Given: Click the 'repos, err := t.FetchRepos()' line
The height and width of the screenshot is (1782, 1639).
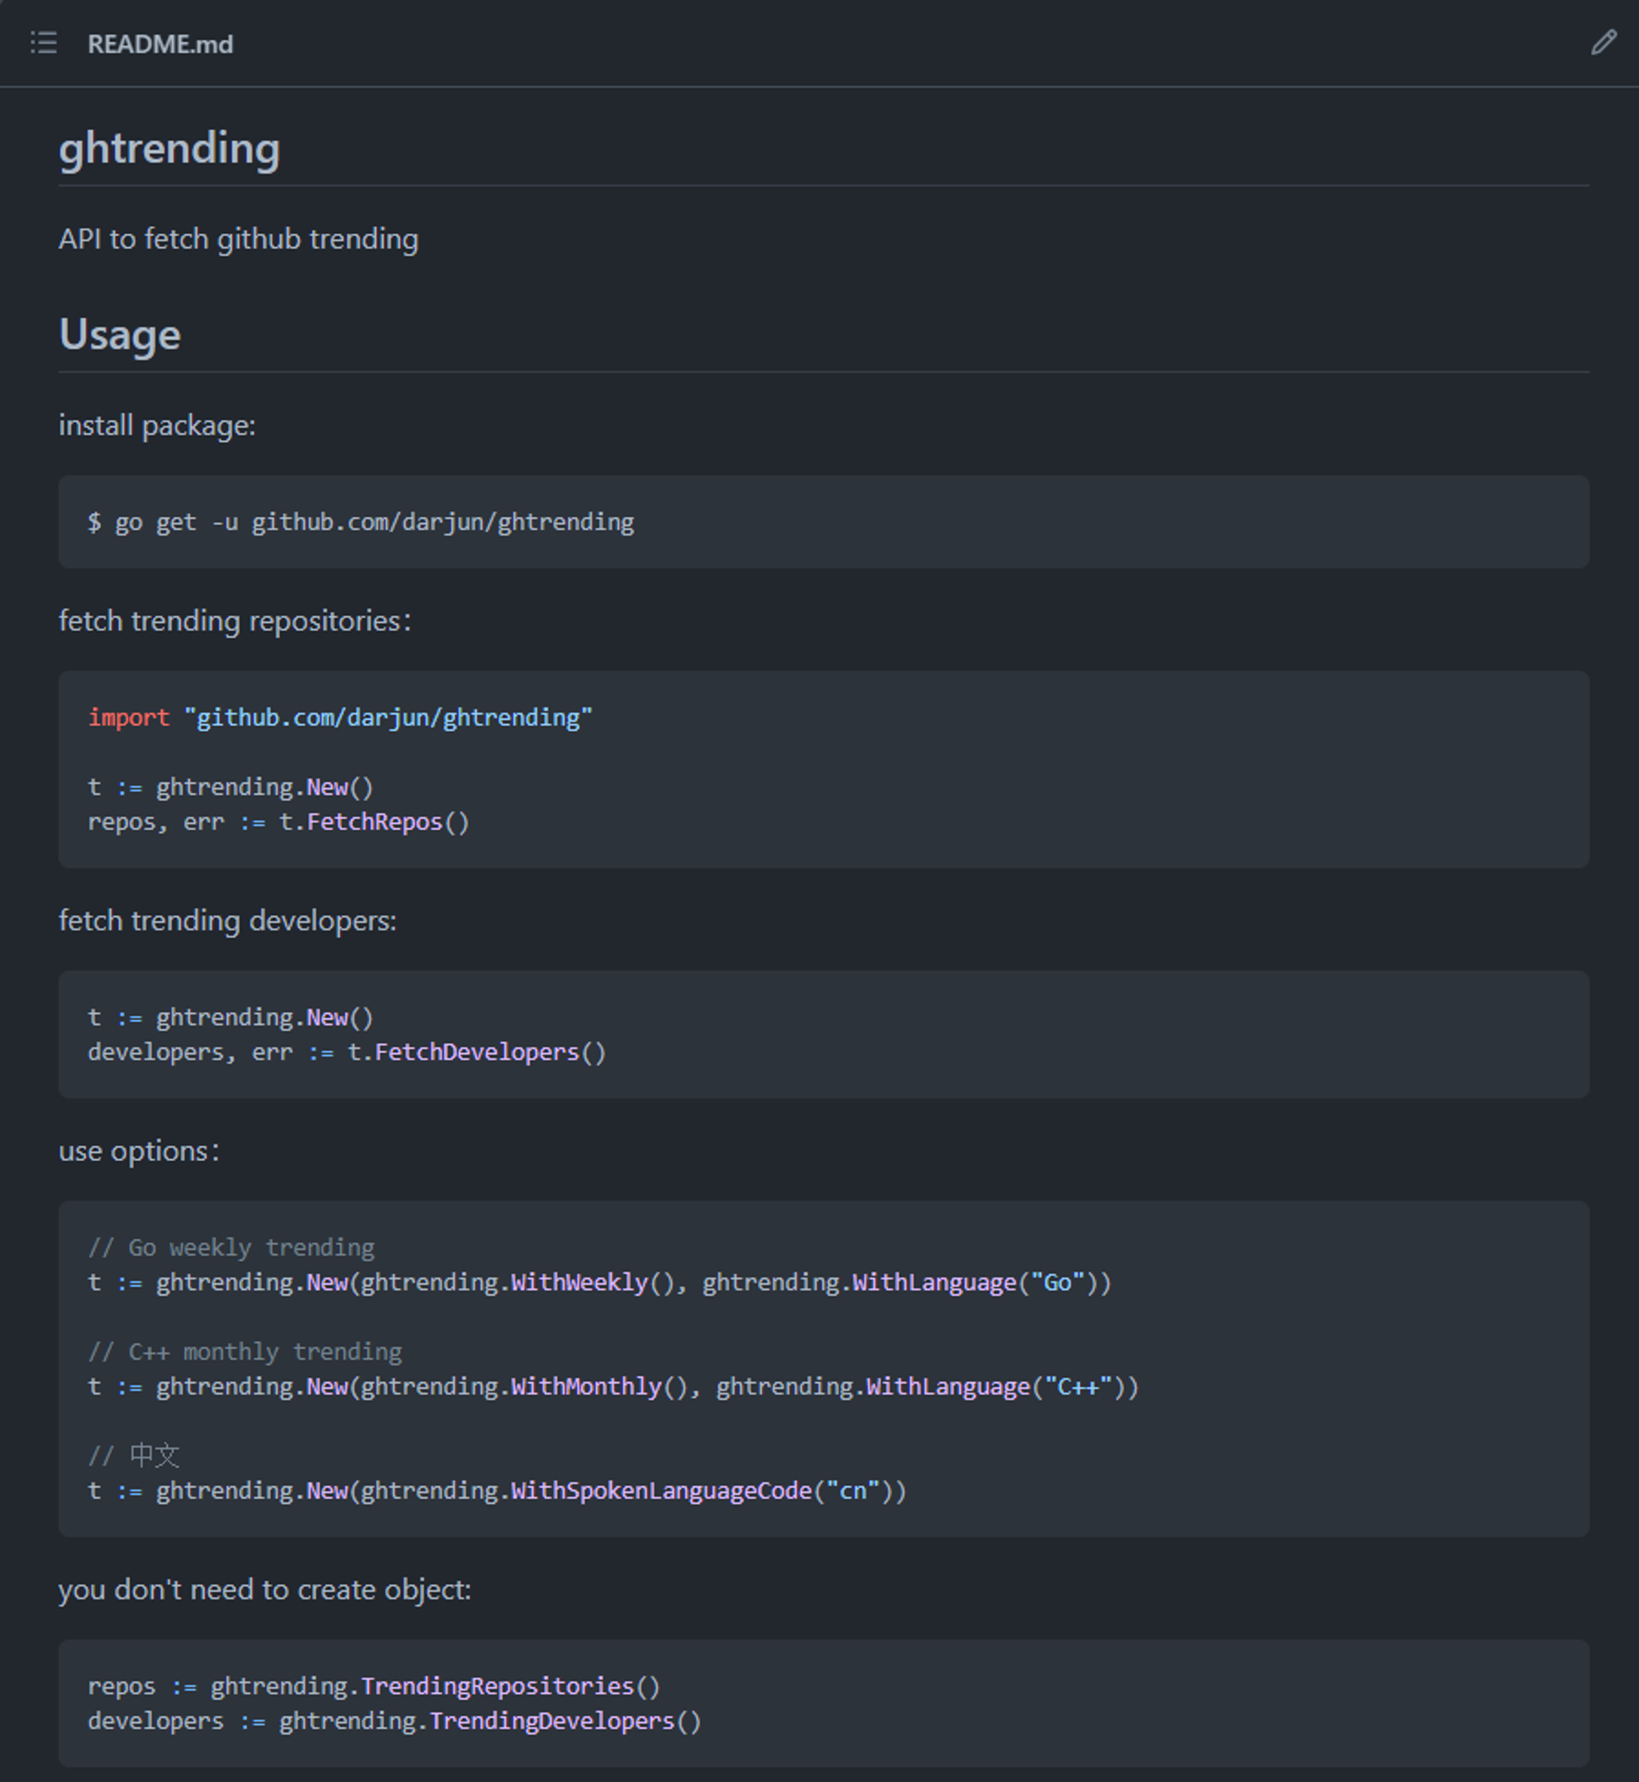Looking at the screenshot, I should 278,822.
